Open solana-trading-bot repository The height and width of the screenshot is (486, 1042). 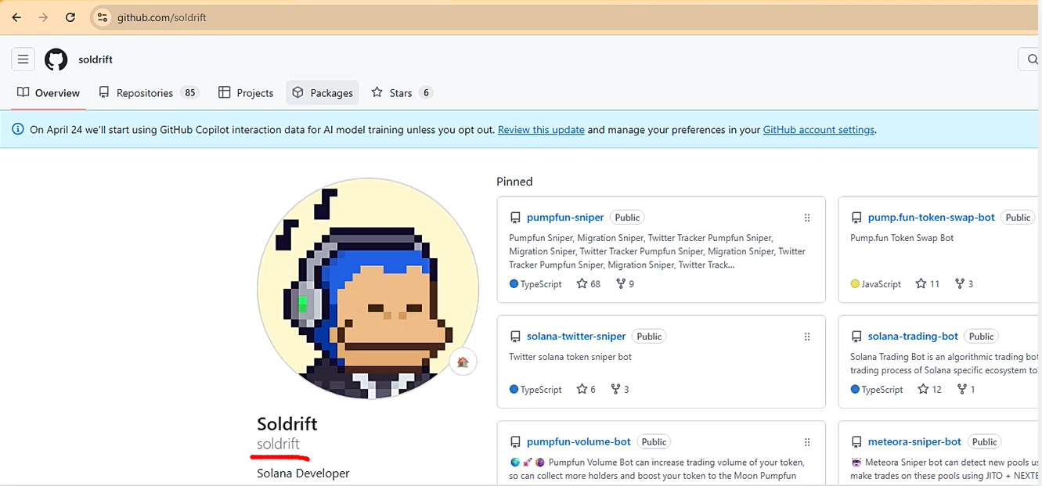[x=913, y=337]
